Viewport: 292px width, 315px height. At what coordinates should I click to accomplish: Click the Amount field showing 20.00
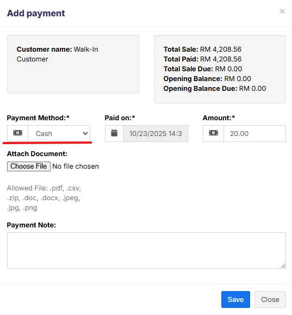pyautogui.click(x=254, y=134)
